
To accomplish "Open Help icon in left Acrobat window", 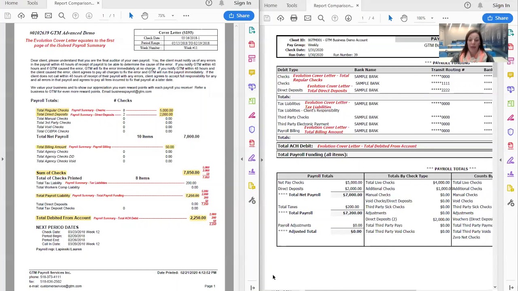I will point(209,3).
